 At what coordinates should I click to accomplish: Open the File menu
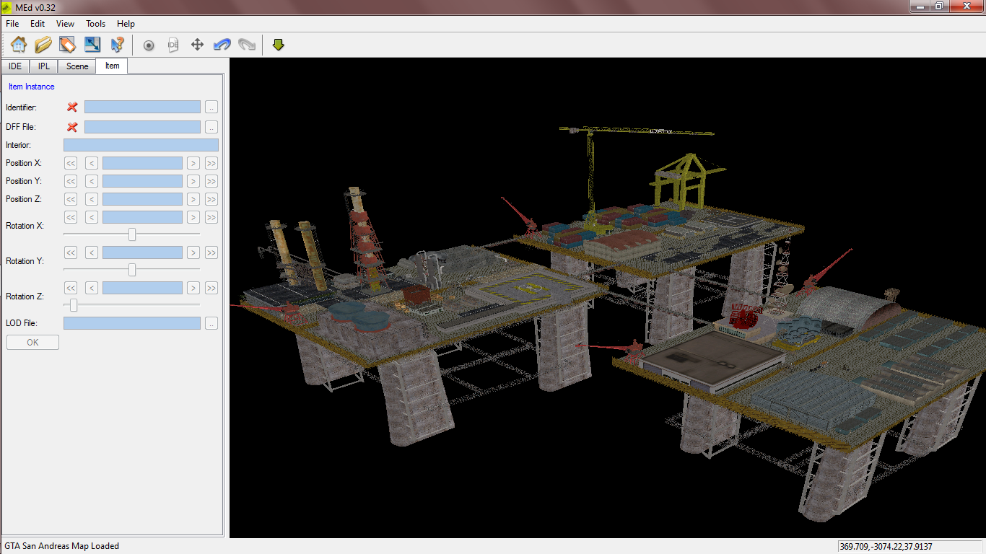tap(12, 24)
